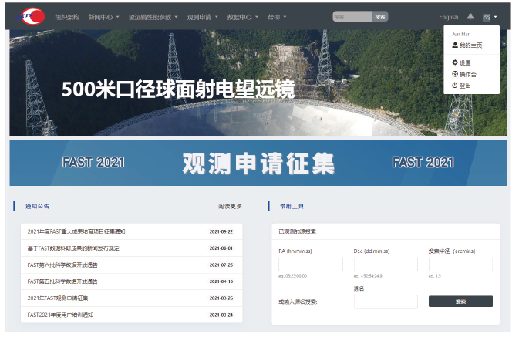Expand the 帮助 dropdown menu
This screenshot has width=519, height=337.
(x=277, y=17)
